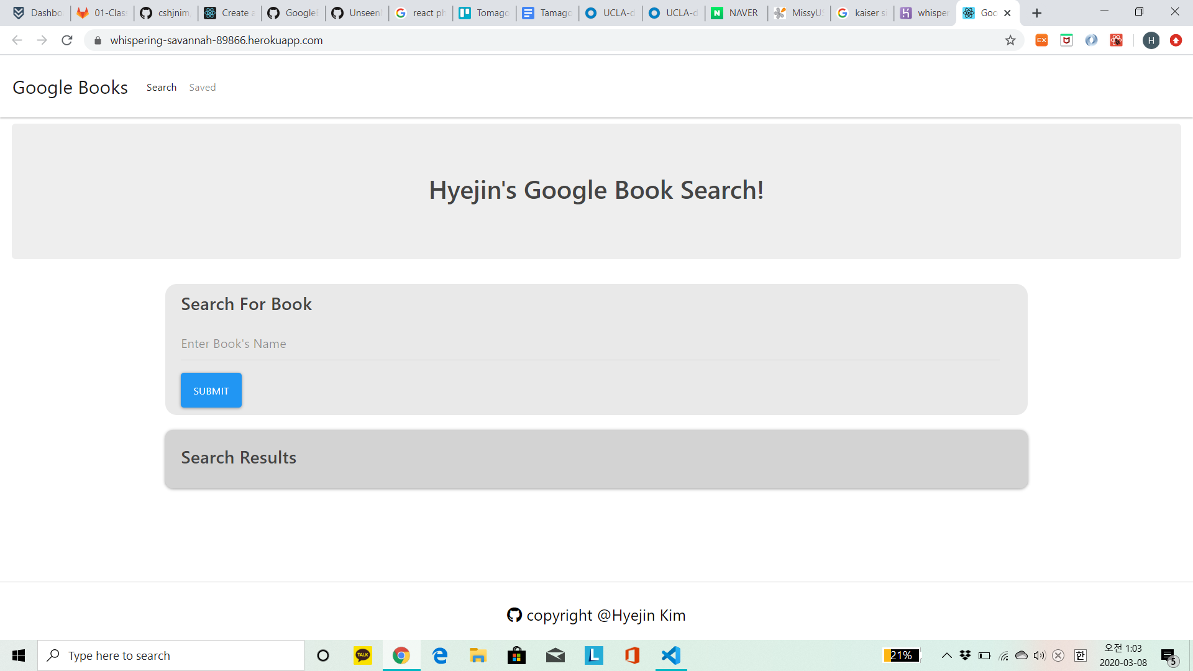Click the browser forward arrow
The image size is (1193, 671).
pos(42,40)
